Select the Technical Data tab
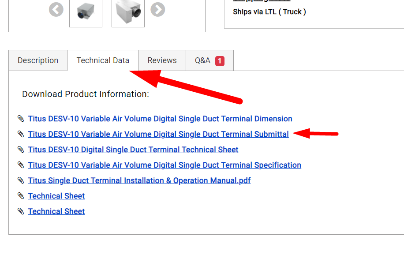The image size is (404, 255). point(103,60)
